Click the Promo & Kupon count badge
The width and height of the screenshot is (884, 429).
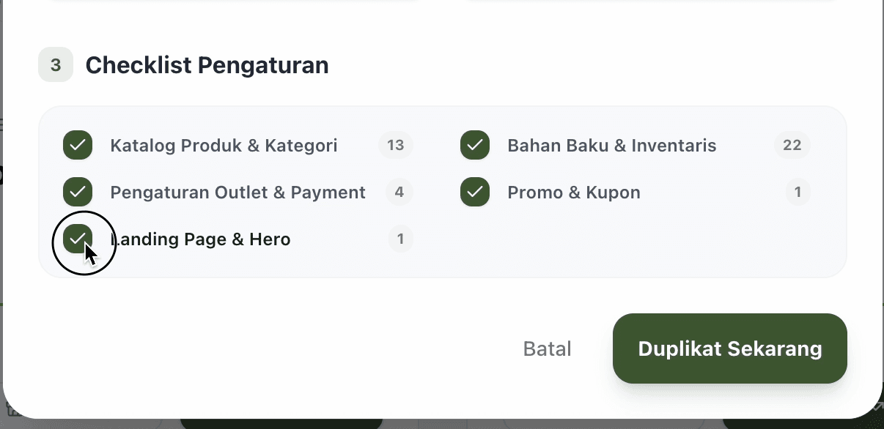point(798,192)
